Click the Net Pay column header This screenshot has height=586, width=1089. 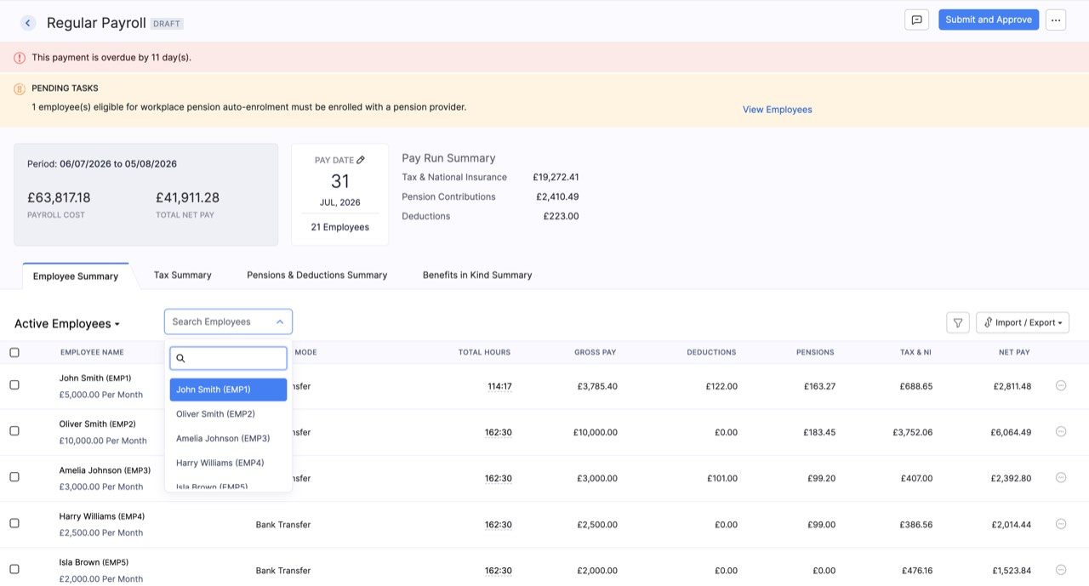coord(1015,352)
